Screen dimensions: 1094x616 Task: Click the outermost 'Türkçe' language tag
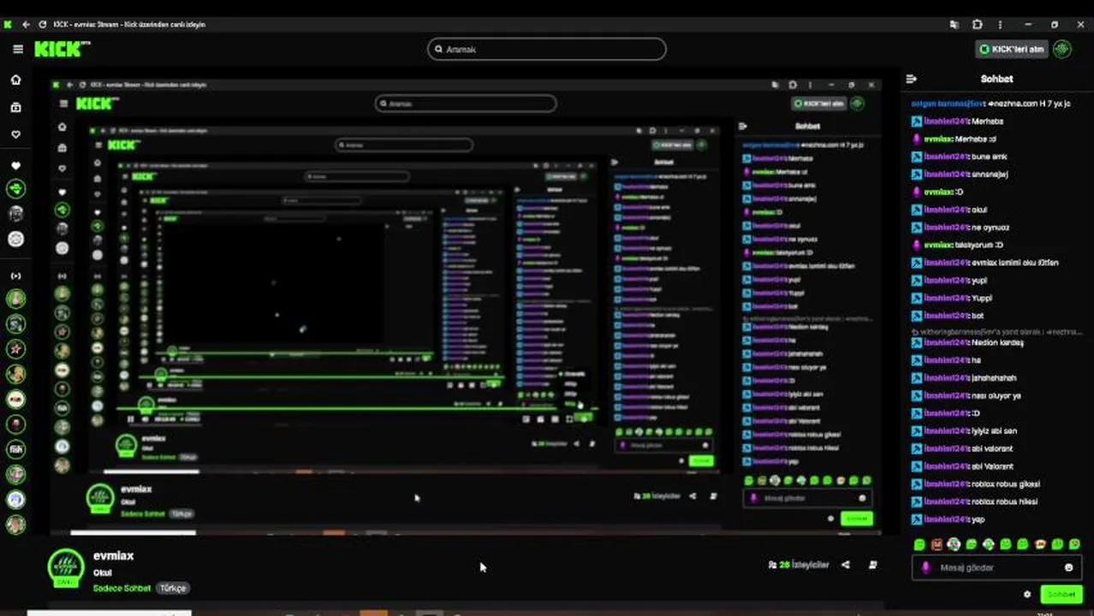point(174,589)
